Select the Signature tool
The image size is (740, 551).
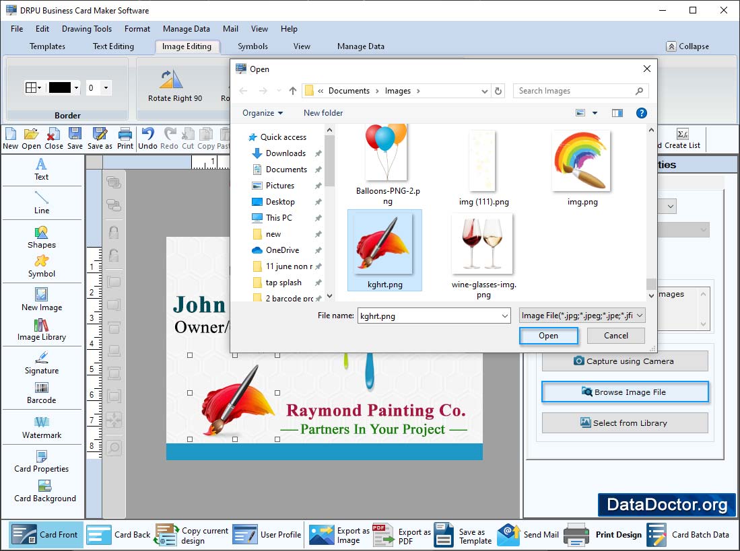42,363
